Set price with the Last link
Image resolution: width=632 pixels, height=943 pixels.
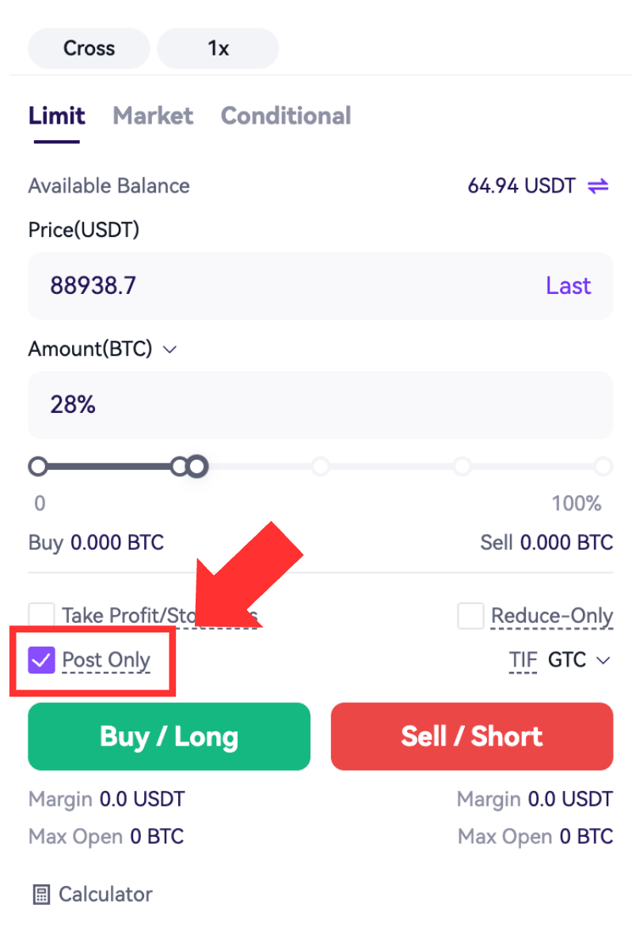pos(569,285)
